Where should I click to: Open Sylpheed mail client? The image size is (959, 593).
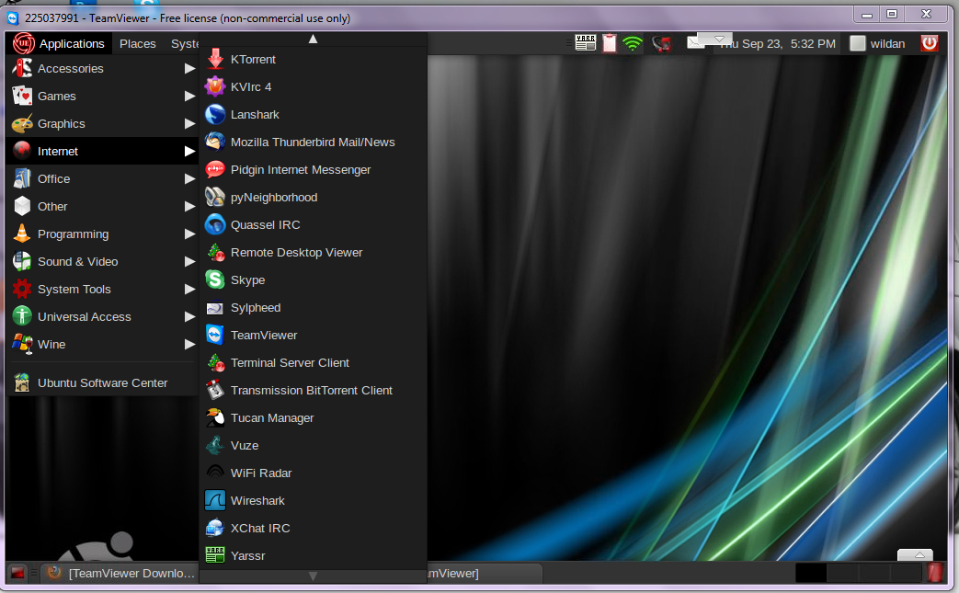pyautogui.click(x=313, y=307)
